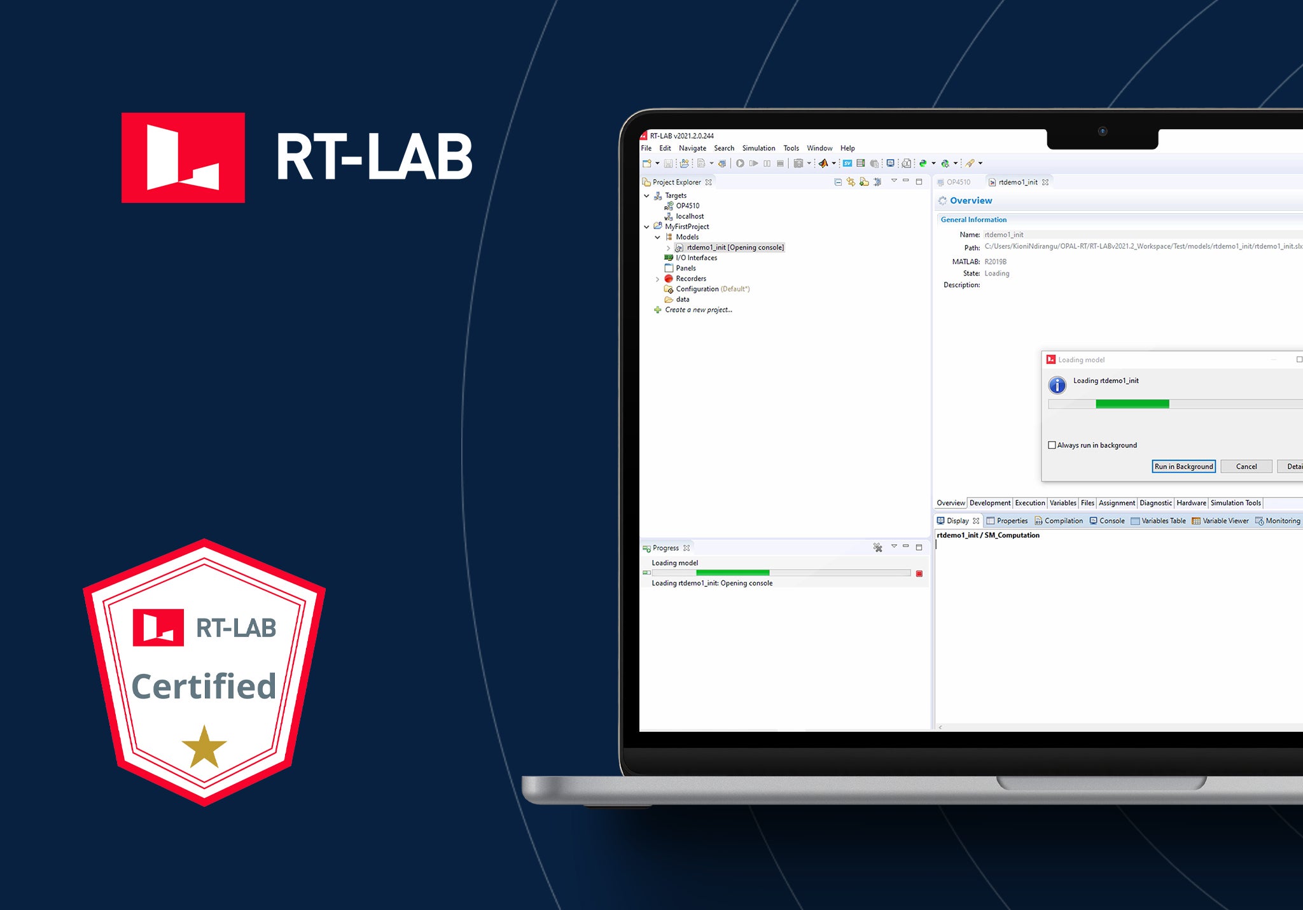
Task: Click the Pause toolbar icon
Action: pos(767,164)
